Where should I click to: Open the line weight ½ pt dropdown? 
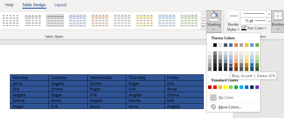(256, 21)
